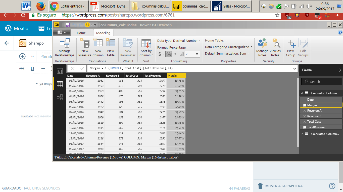Click the table's vertical scrollbar
This screenshot has height=192, width=343.
[x=298, y=112]
